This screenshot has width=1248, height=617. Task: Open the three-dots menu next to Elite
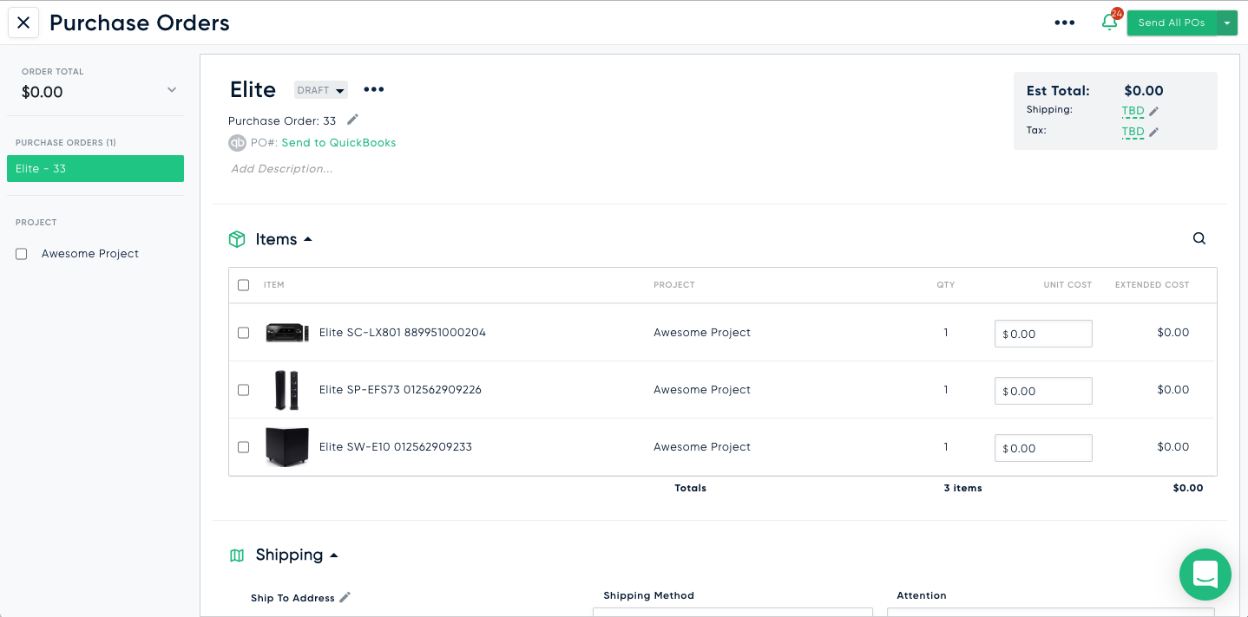tap(374, 89)
